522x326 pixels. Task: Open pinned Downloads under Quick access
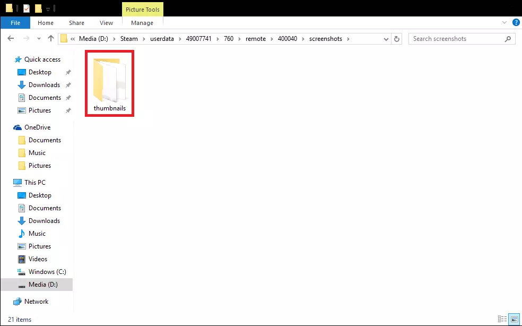(44, 84)
